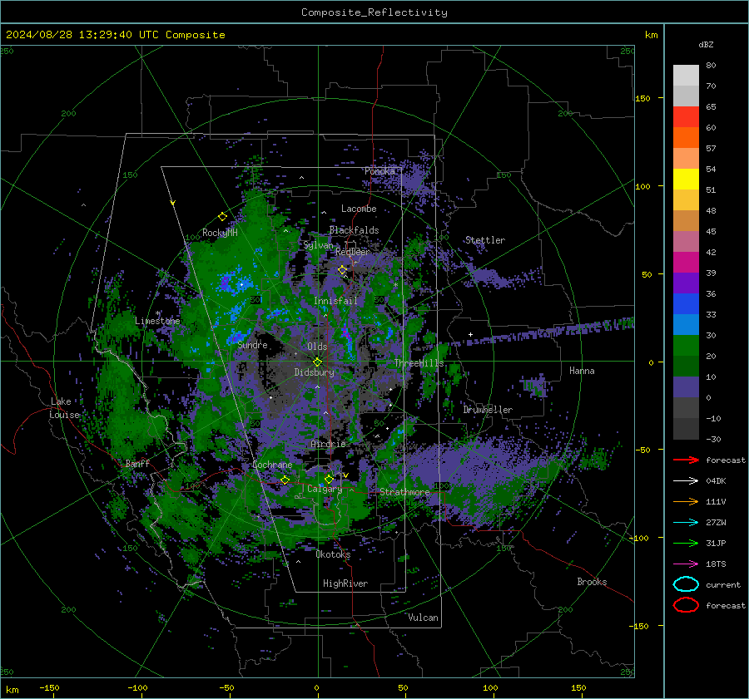749x699 pixels.
Task: Pick the purple 36-39 dBZ color band
Action: tap(686, 283)
